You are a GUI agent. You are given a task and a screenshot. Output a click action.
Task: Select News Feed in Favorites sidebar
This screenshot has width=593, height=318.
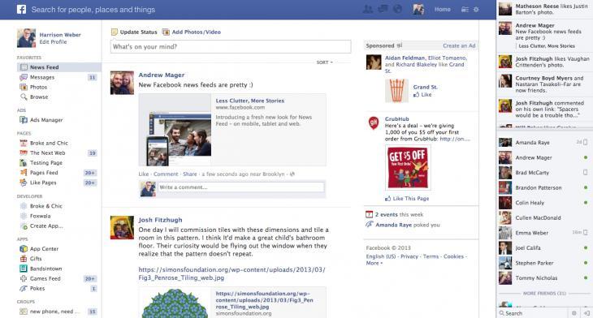[x=59, y=67]
